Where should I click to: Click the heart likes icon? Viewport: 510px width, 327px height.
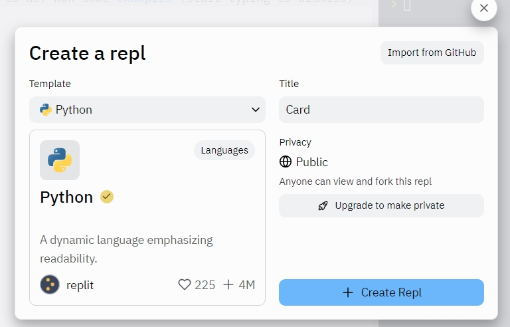[x=185, y=284]
